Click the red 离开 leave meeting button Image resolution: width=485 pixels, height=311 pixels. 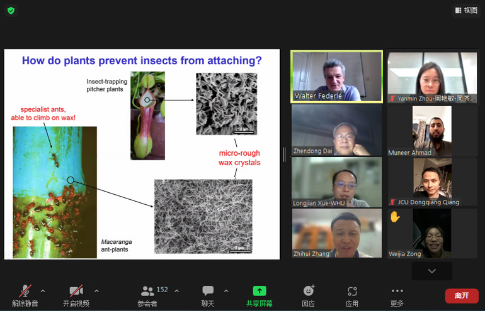pyautogui.click(x=462, y=295)
